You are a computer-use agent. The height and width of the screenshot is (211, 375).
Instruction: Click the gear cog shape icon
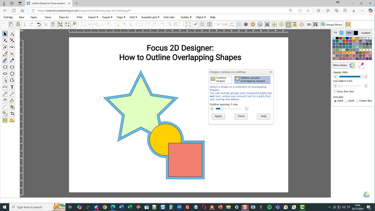pos(281,25)
